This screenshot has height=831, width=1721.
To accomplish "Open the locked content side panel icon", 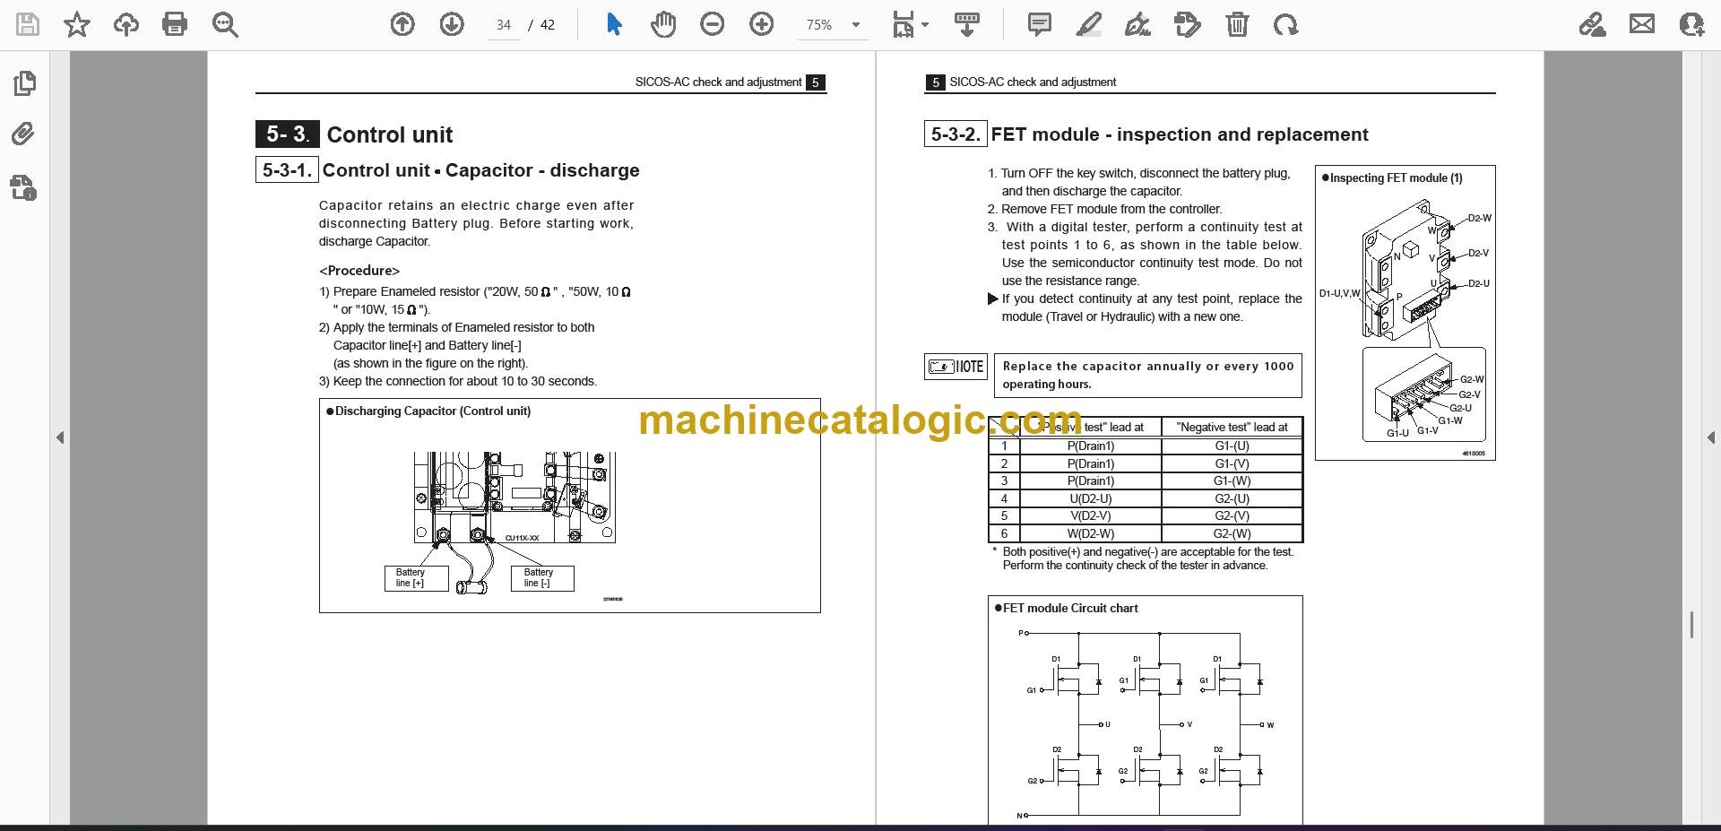I will coord(24,187).
